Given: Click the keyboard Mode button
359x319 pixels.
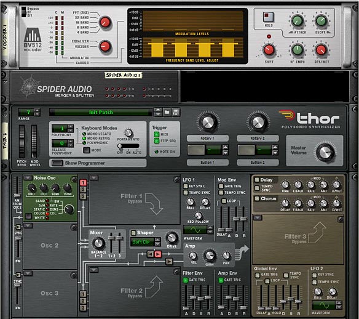Looking at the screenshot, I should (x=86, y=150).
